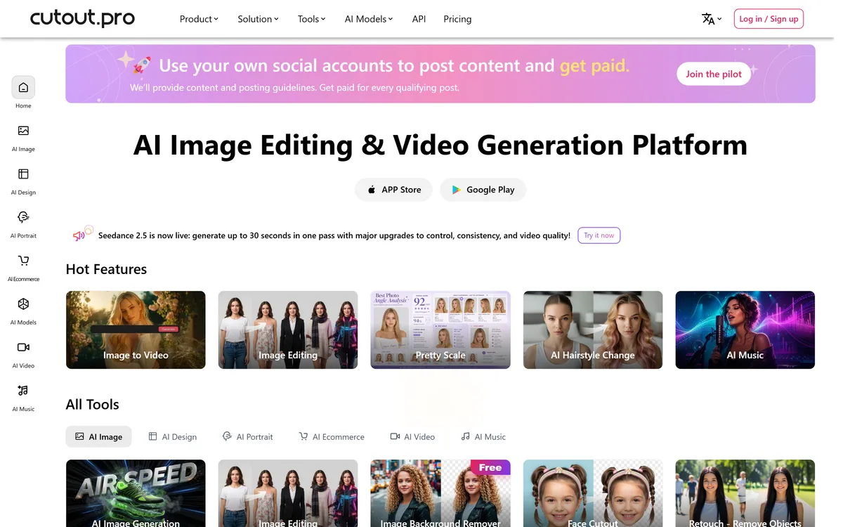Screen dimensions: 843x527
Task: Select the AI Image tab in All Tools
Action: coord(98,436)
